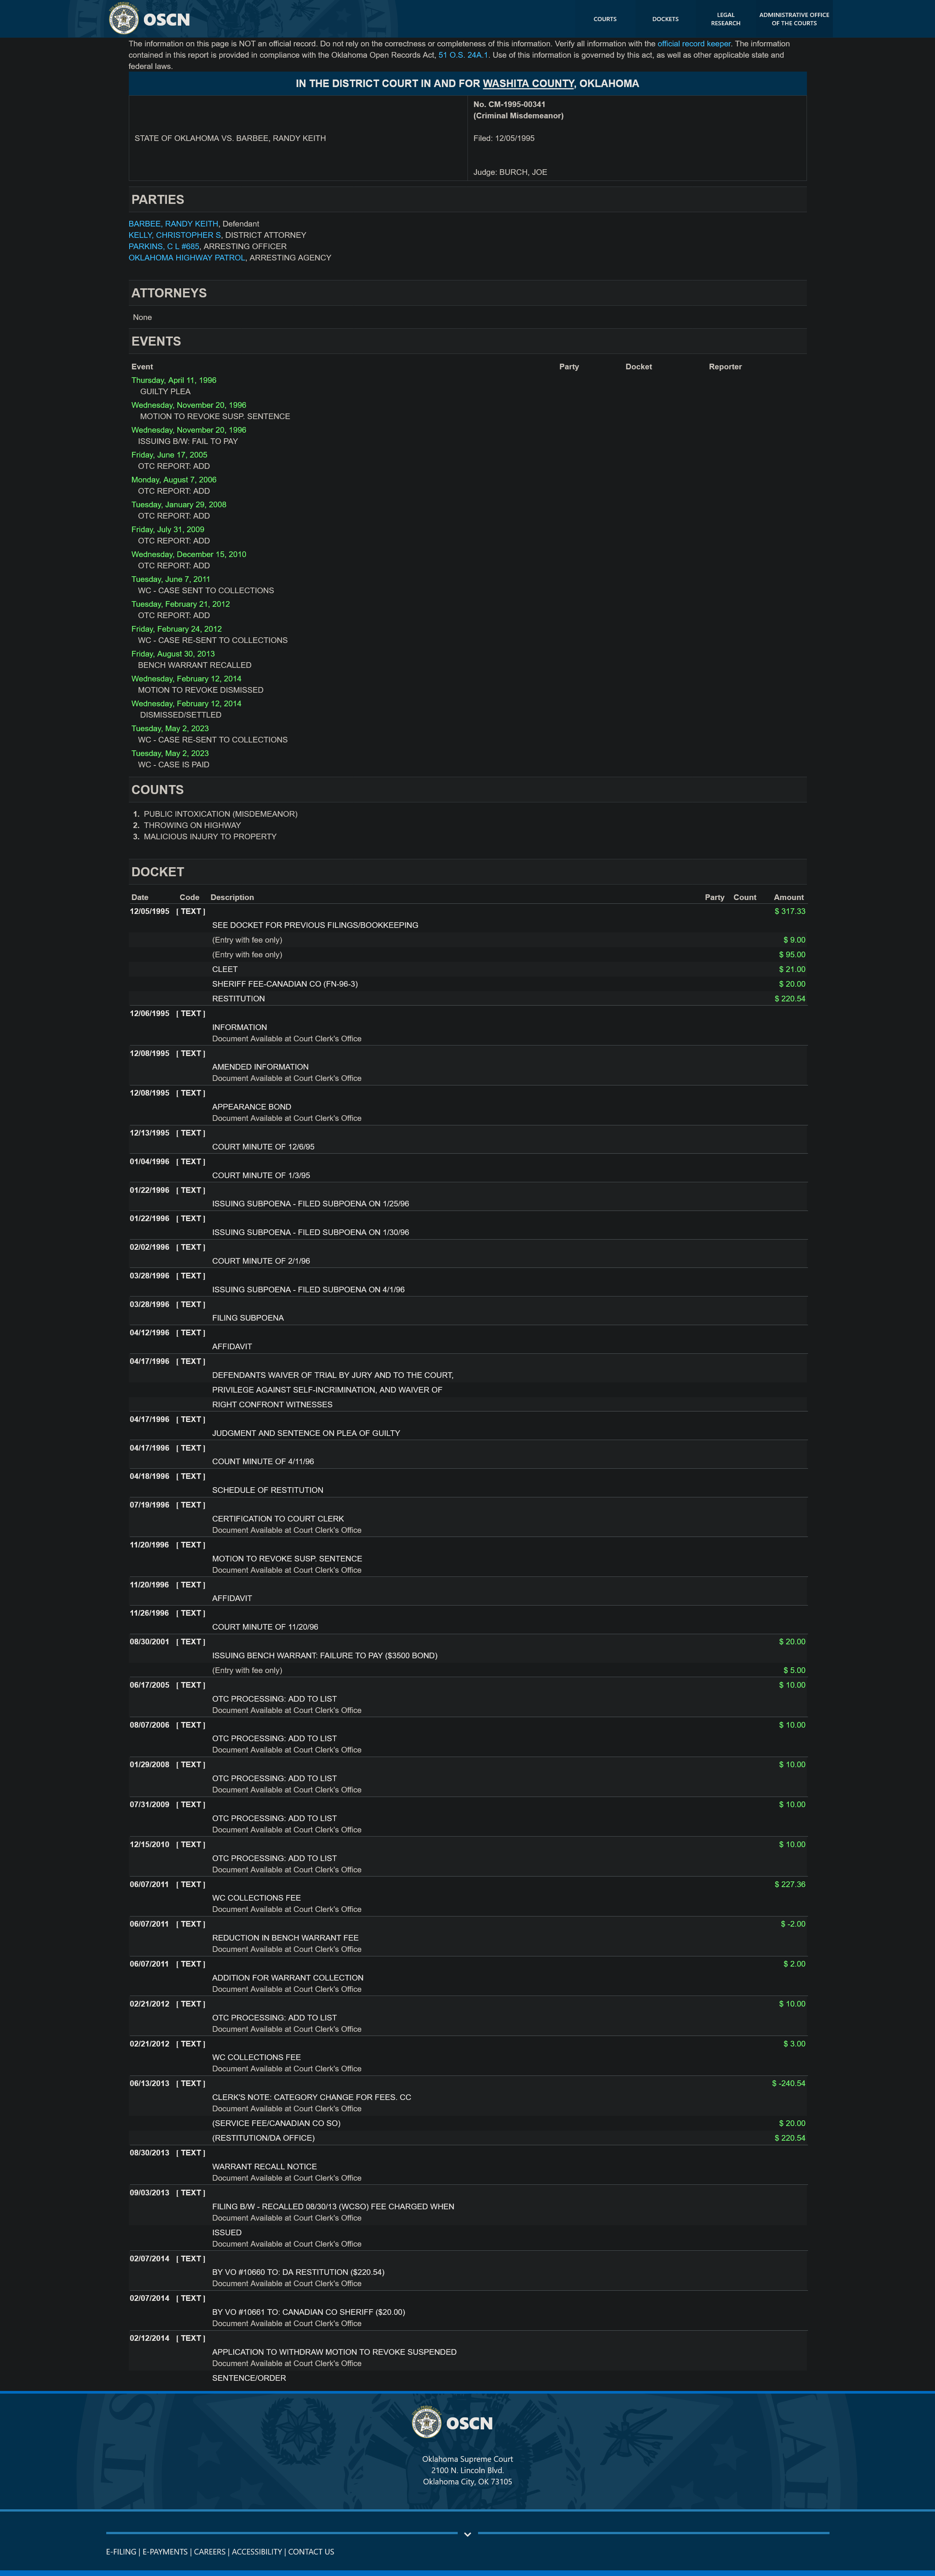Click the OSCN logo in the header

click(150, 19)
